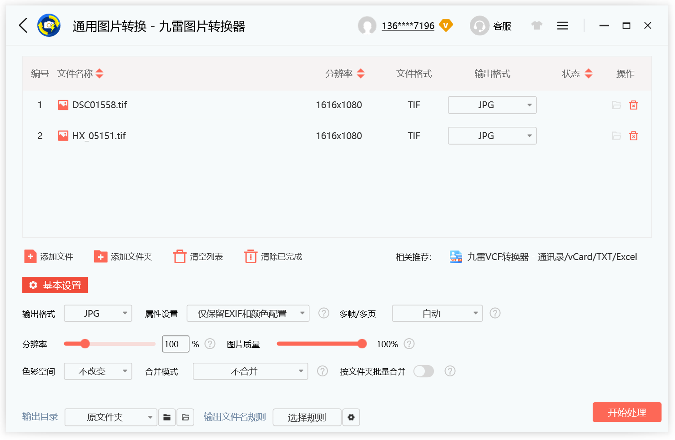675x440 pixels.
Task: Open 九雷VCF转换器 recommendation link
Action: pos(552,257)
